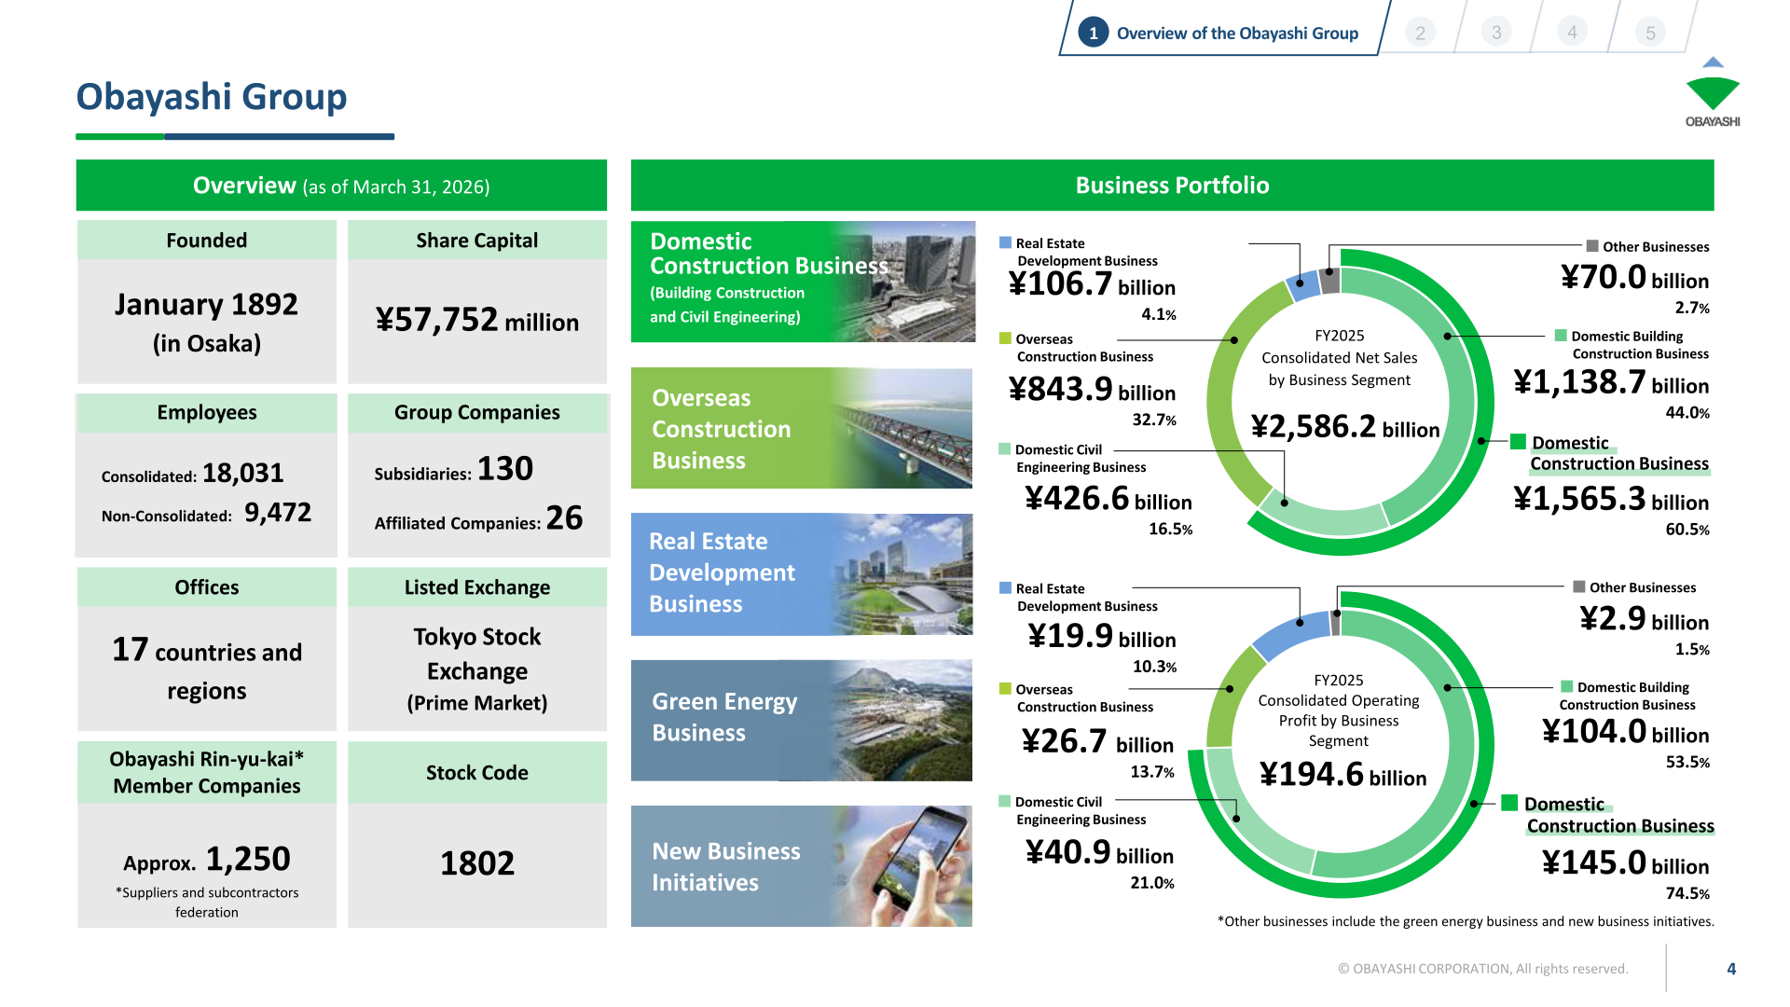Click the Real Estate Development Business card

click(802, 573)
